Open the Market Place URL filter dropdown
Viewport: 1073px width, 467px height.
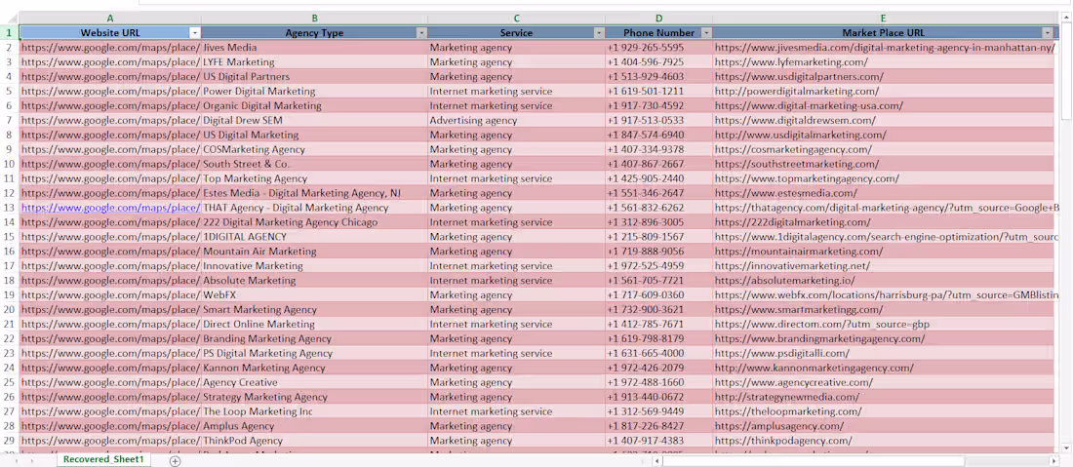pyautogui.click(x=1047, y=33)
